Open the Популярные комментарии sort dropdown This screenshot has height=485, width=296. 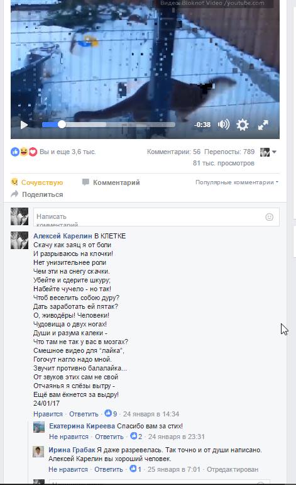click(x=237, y=182)
